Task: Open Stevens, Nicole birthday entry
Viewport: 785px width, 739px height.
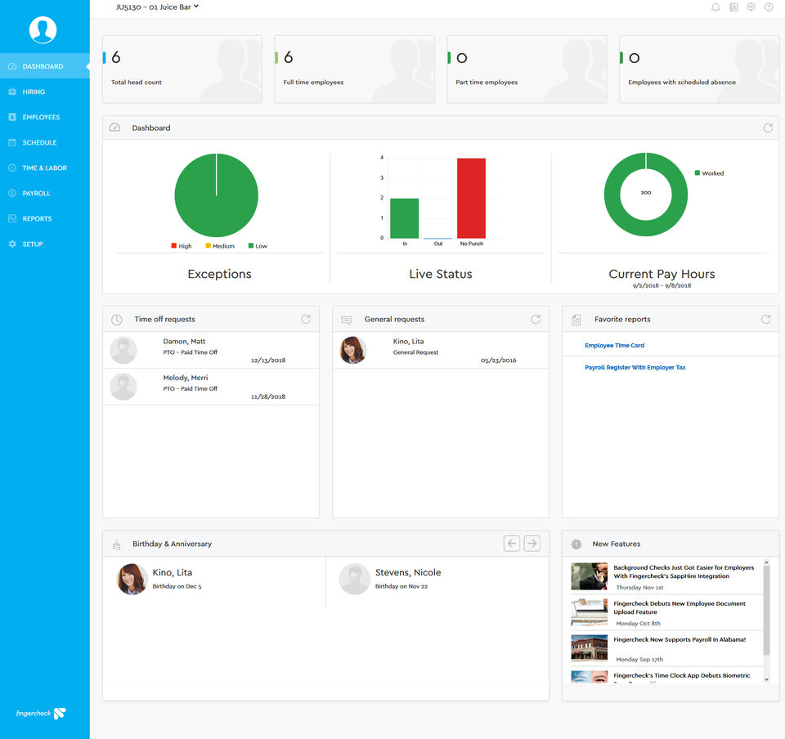Action: click(x=437, y=579)
